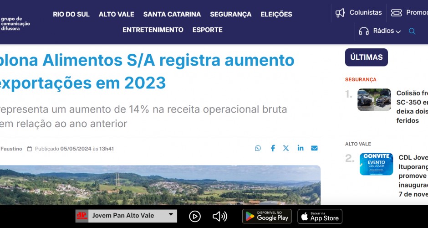Share article on Facebook
Viewport: 428px width, 228px height.
(273, 148)
